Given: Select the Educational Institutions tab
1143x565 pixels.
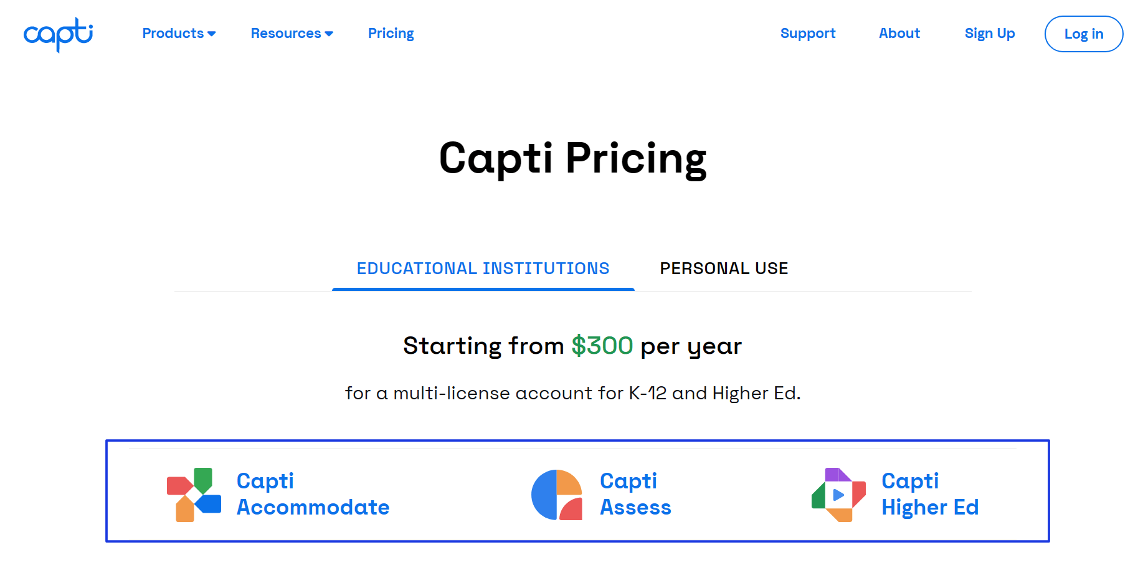Looking at the screenshot, I should click(483, 268).
